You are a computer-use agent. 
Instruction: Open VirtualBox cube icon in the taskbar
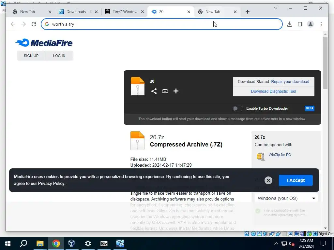(71, 243)
